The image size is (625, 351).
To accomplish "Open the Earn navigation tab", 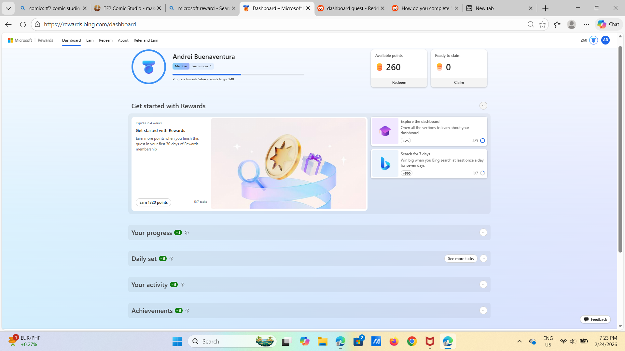I will pos(90,40).
